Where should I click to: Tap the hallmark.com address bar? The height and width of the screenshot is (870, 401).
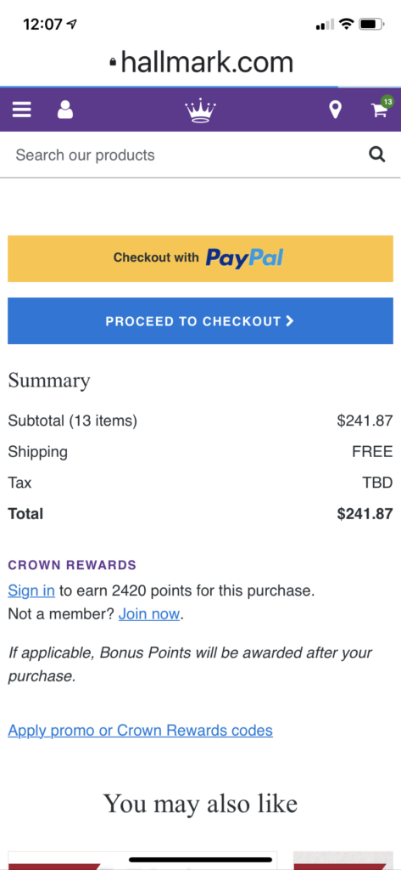200,62
